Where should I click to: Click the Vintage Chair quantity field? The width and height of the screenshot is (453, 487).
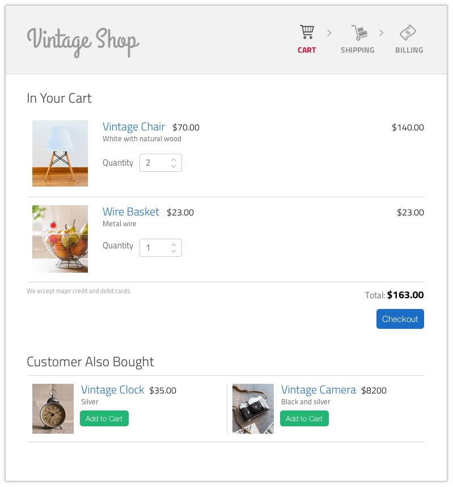[160, 163]
